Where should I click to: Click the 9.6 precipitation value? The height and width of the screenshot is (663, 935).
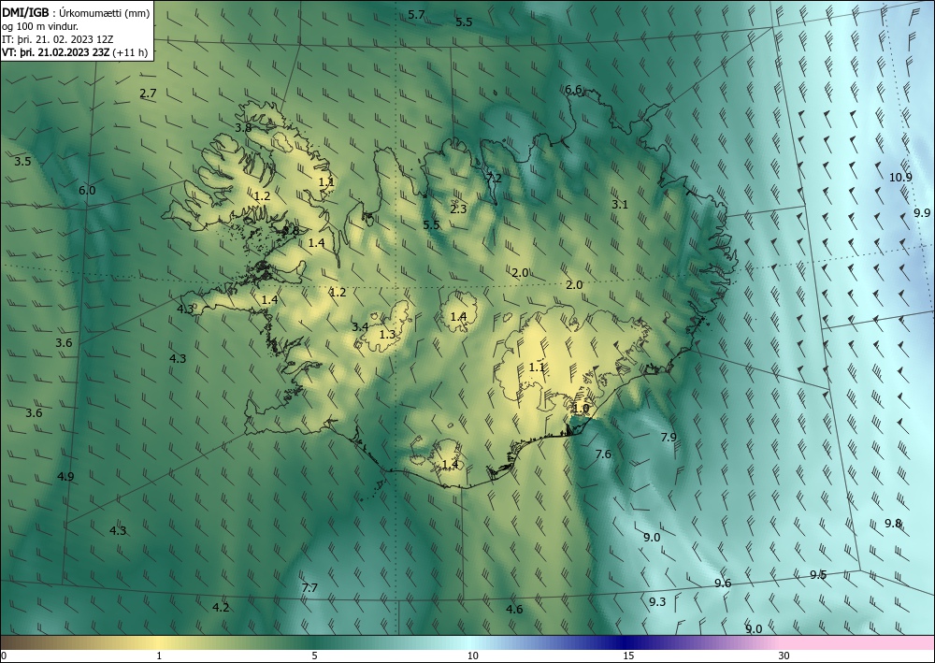coord(723,584)
